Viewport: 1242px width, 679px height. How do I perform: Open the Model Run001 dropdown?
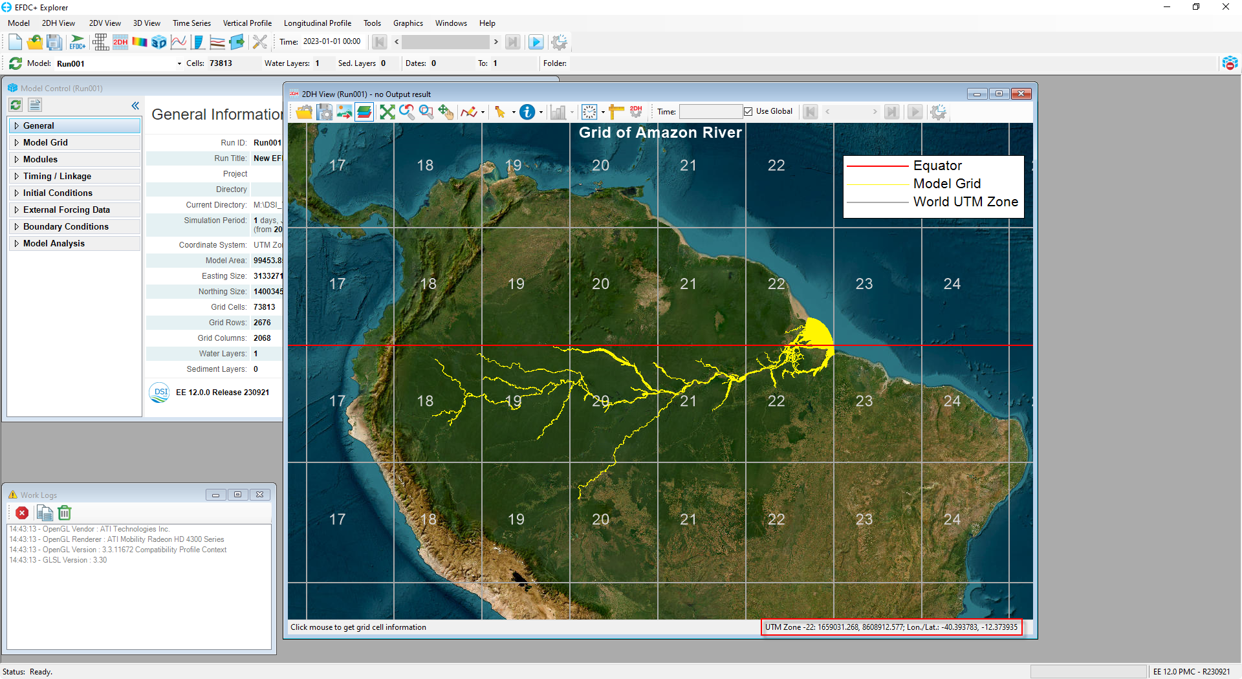179,63
